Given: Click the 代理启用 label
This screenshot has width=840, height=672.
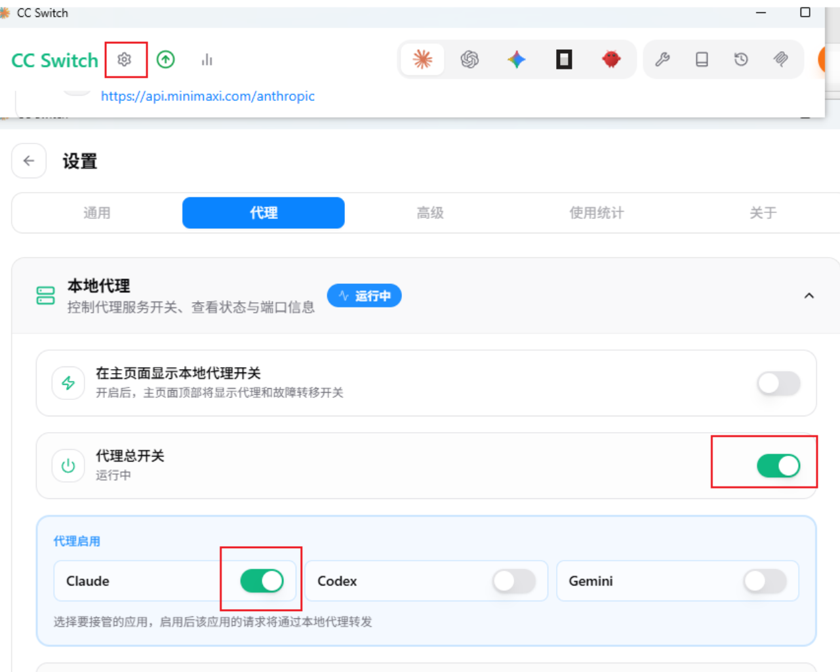Looking at the screenshot, I should click(77, 542).
